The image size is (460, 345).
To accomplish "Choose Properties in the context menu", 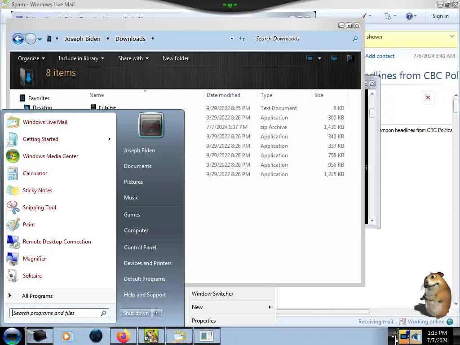I will click(x=203, y=321).
